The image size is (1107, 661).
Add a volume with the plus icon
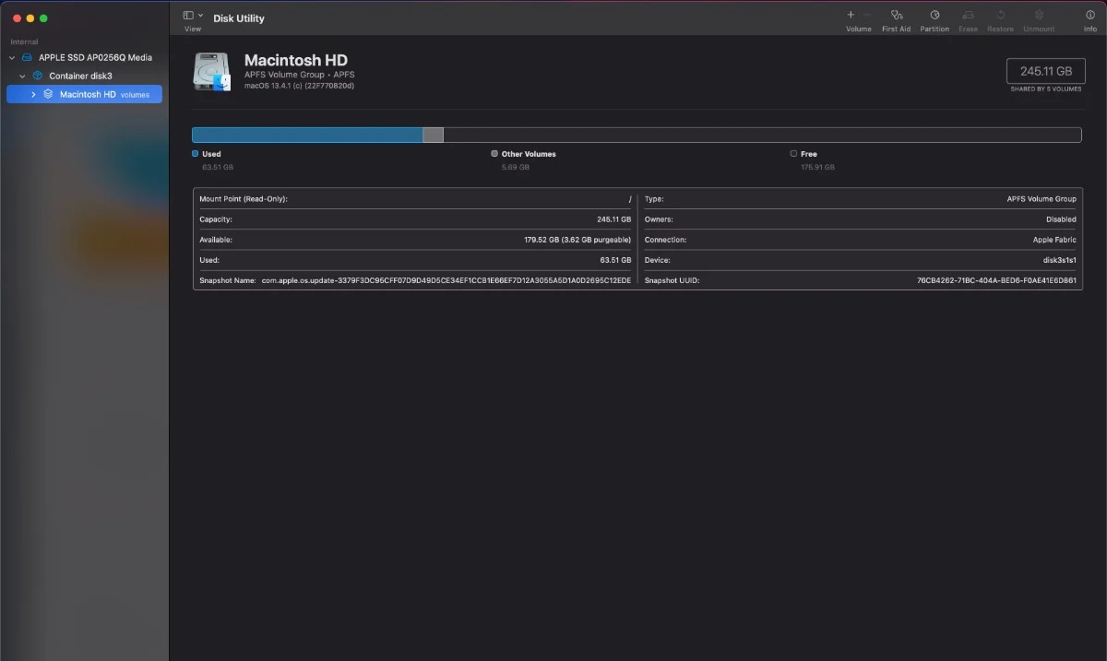(x=851, y=15)
